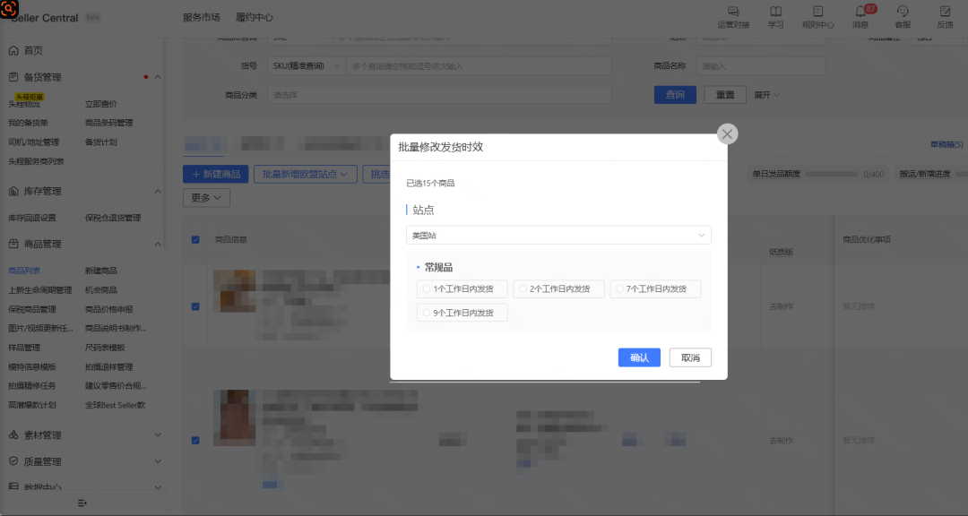968x516 pixels.
Task: Open 商品价格申报 in sidebar
Action: (108, 309)
